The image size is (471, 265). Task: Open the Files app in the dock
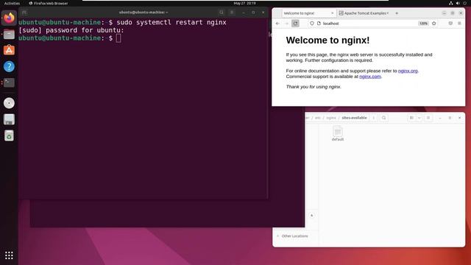9,35
